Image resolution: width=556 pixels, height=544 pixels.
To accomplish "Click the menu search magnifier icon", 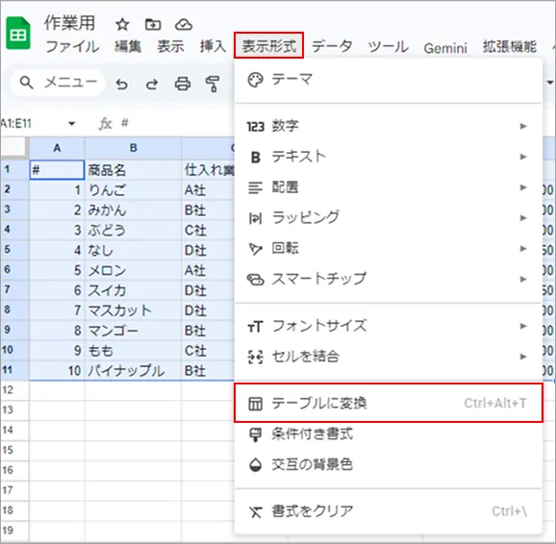I will click(x=26, y=83).
